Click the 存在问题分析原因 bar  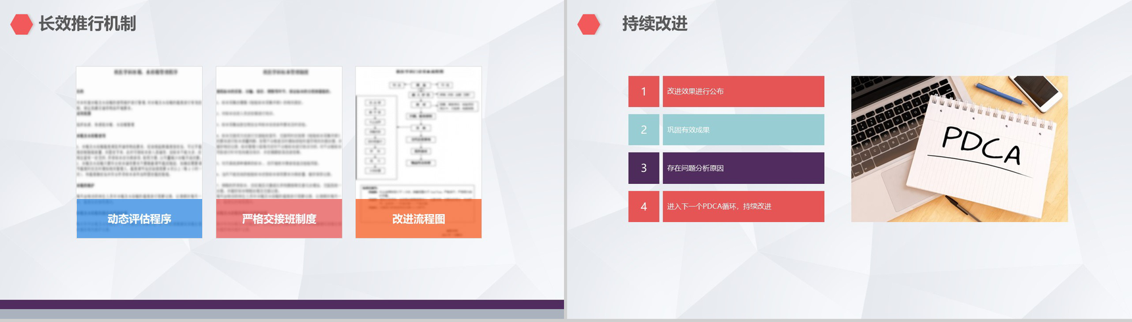743,168
